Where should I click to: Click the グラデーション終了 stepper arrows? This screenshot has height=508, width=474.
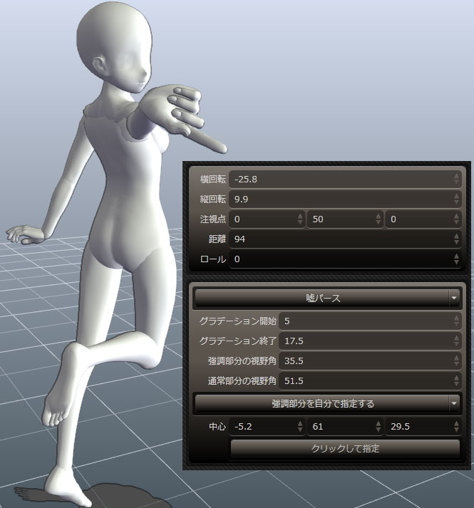tap(457, 341)
